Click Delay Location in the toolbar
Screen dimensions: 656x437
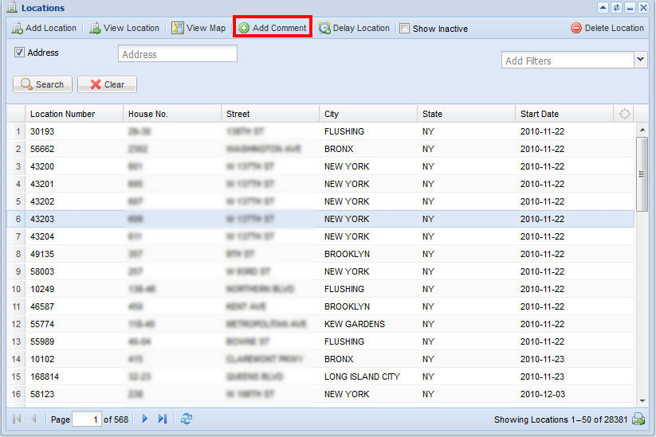[x=354, y=28]
